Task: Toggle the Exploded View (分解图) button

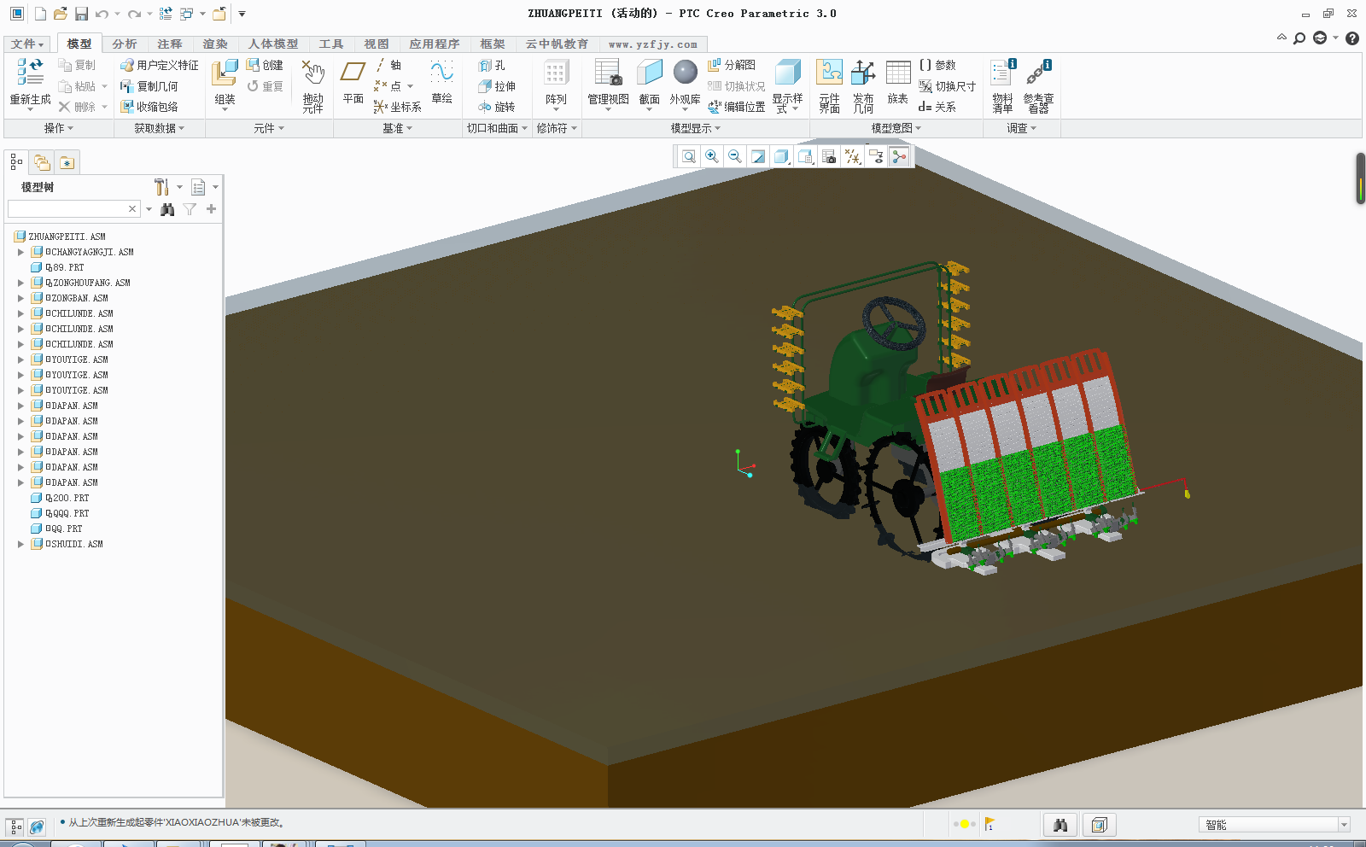Action: click(732, 65)
